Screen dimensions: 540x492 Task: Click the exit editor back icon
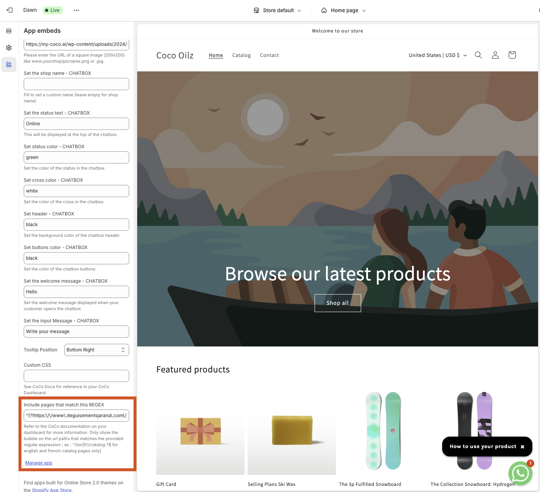click(10, 10)
